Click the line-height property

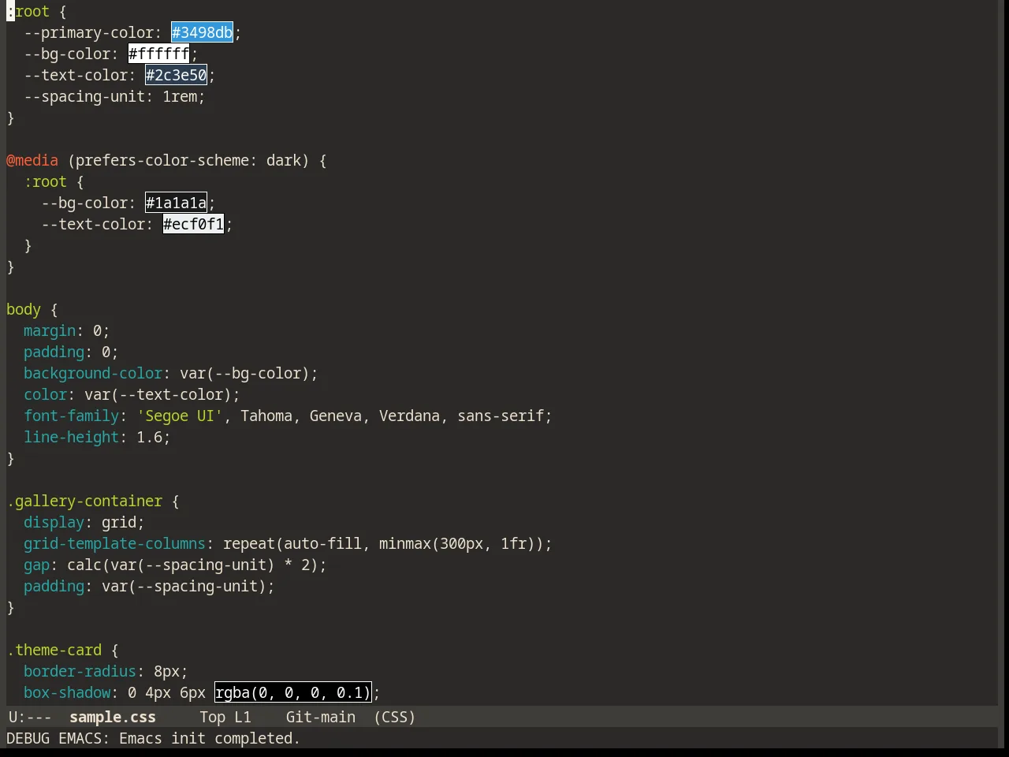coord(71,437)
